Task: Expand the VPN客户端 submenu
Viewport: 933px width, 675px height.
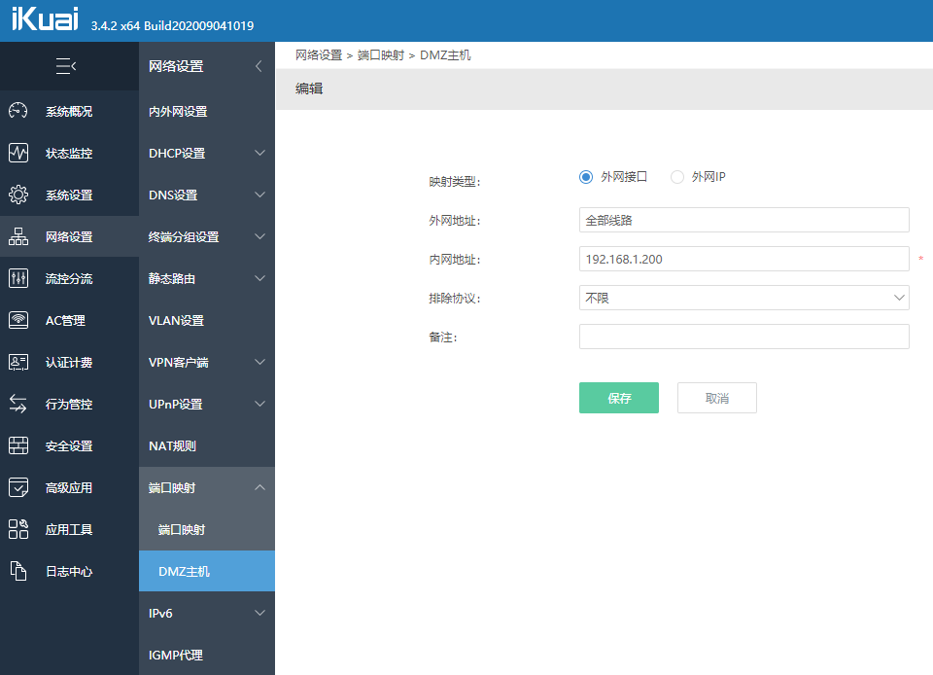Action: [260, 362]
